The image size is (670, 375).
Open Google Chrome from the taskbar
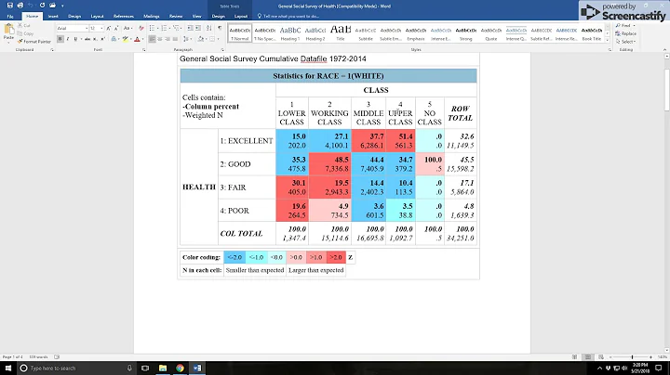coord(180,368)
